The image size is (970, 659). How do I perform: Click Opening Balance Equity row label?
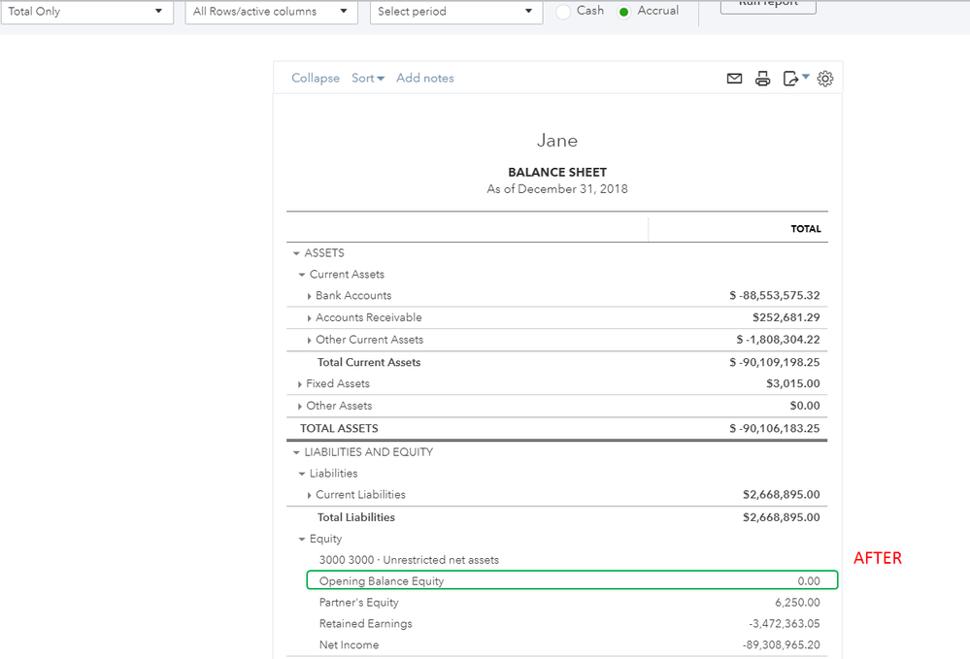point(382,581)
